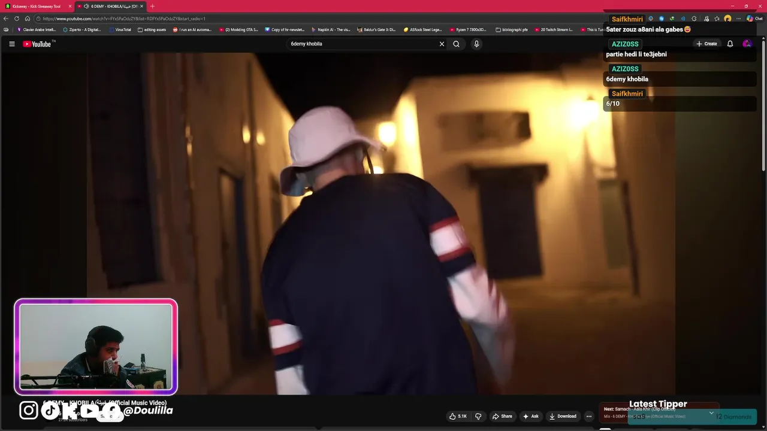Close the Kickaway tab

click(70, 6)
